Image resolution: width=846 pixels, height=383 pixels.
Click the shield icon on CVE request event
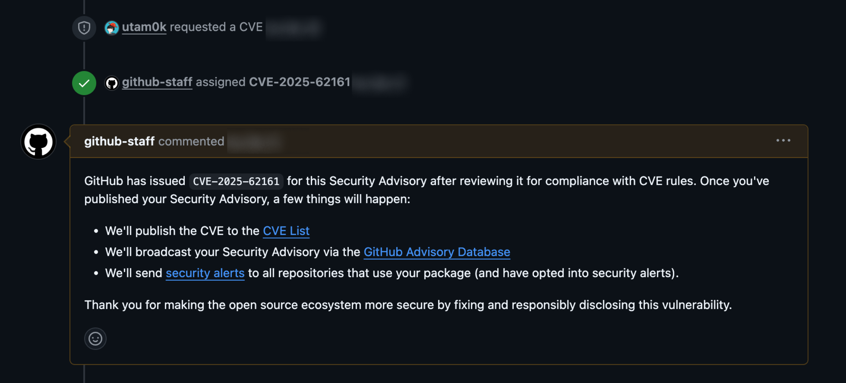pos(83,27)
